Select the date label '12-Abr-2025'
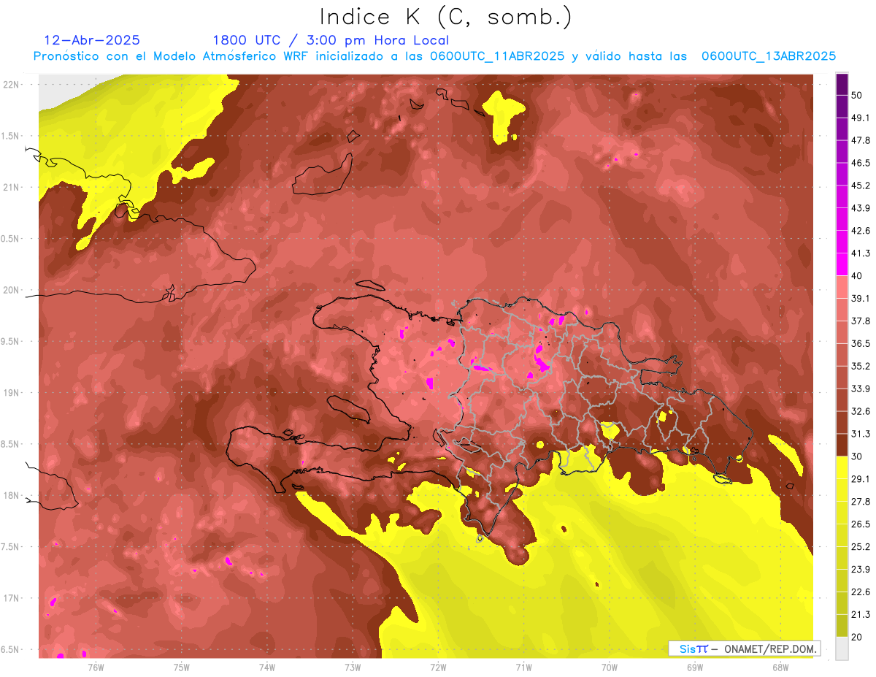876x677 pixels. 92,40
